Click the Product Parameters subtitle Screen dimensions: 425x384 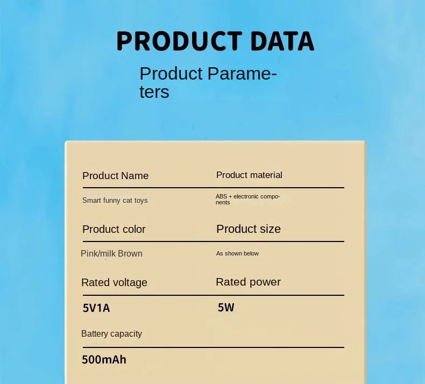click(x=208, y=82)
